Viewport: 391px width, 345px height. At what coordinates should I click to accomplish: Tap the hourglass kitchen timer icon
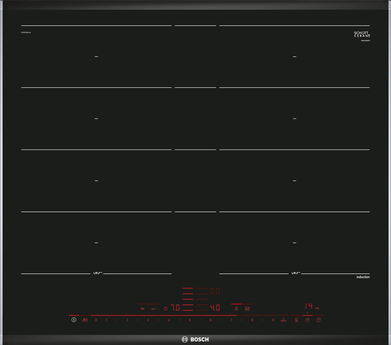(296, 320)
